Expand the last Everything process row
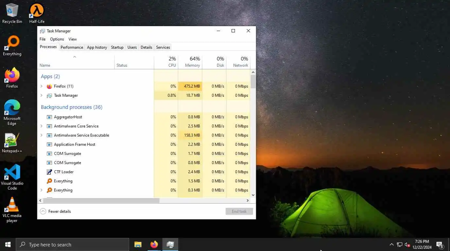 pos(41,190)
